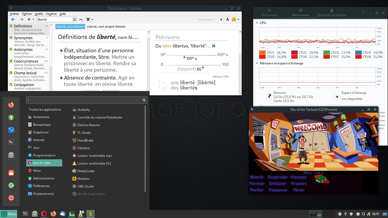
Task: Click the 'latin' link in Précisions
Action: pos(167,46)
